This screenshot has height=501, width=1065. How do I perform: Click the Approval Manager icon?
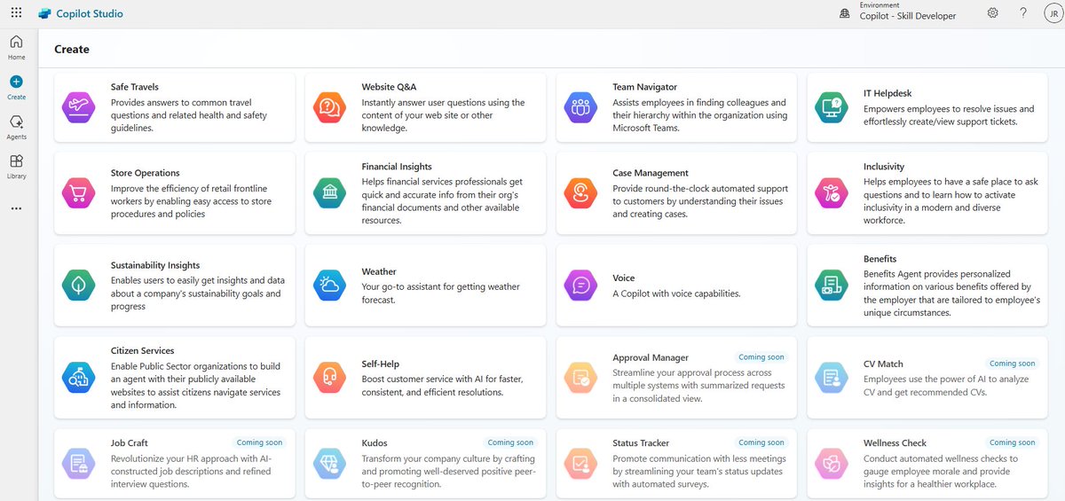coord(580,378)
